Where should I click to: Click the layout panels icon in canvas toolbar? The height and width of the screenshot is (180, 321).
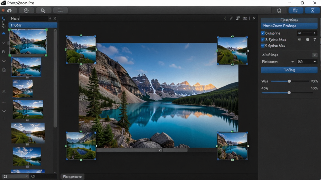pyautogui.click(x=238, y=18)
